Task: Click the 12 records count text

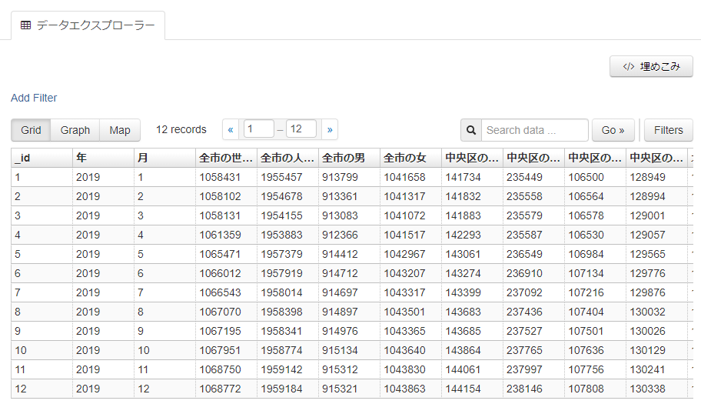Action: pyautogui.click(x=181, y=130)
